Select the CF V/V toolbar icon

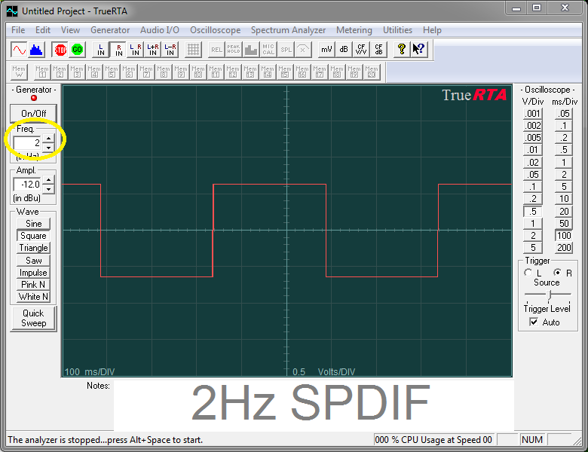pyautogui.click(x=361, y=50)
